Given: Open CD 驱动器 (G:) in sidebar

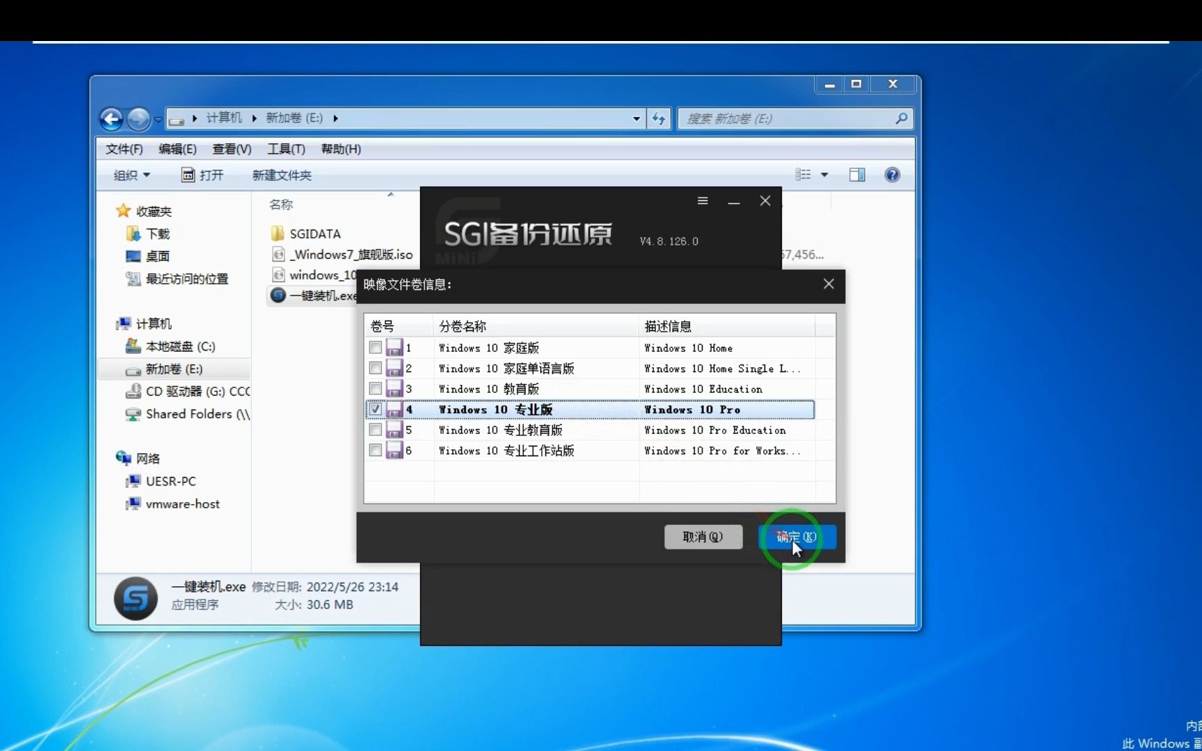Looking at the screenshot, I should [x=188, y=391].
